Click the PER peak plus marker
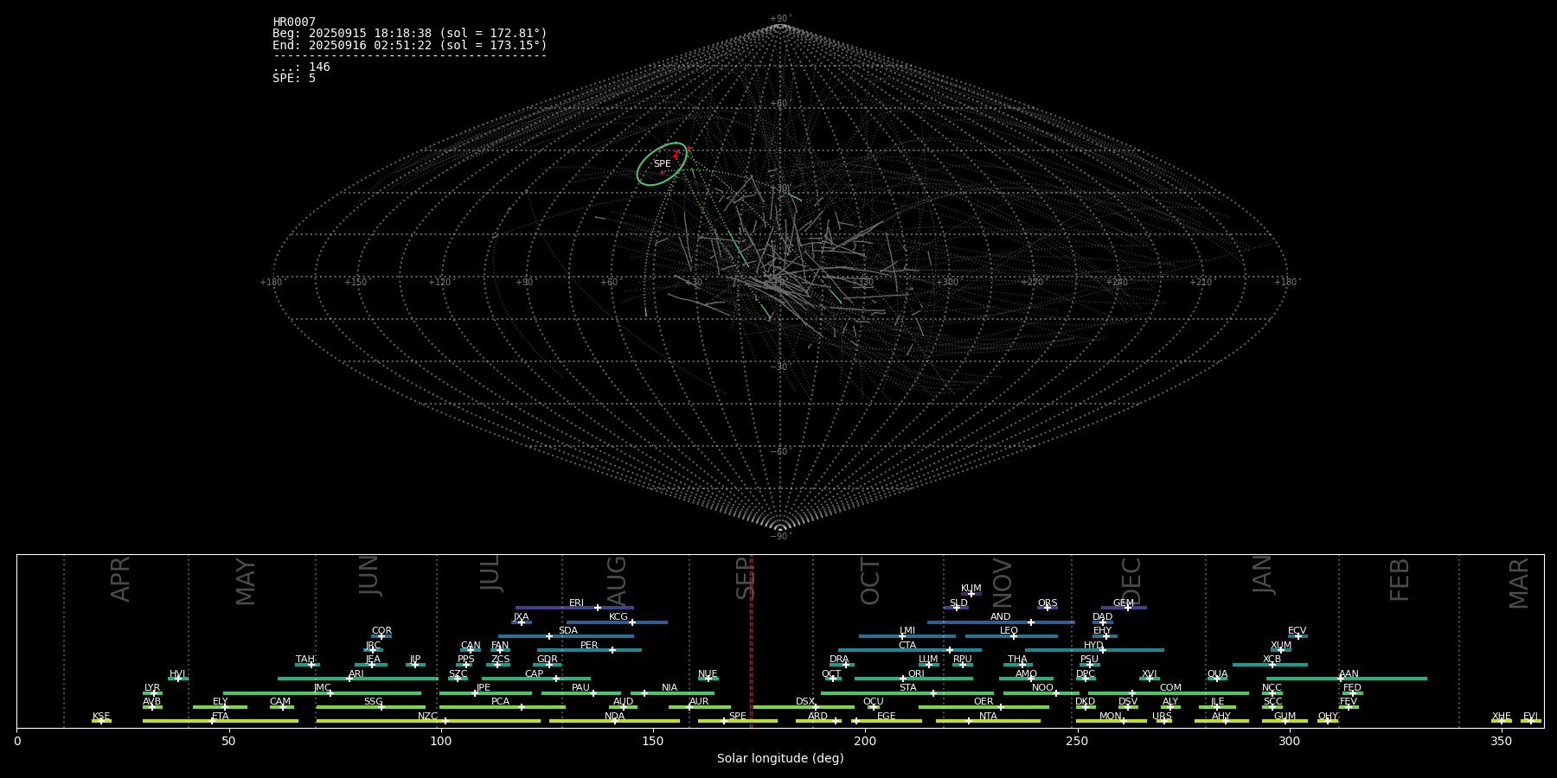This screenshot has width=1557, height=778. click(x=612, y=650)
